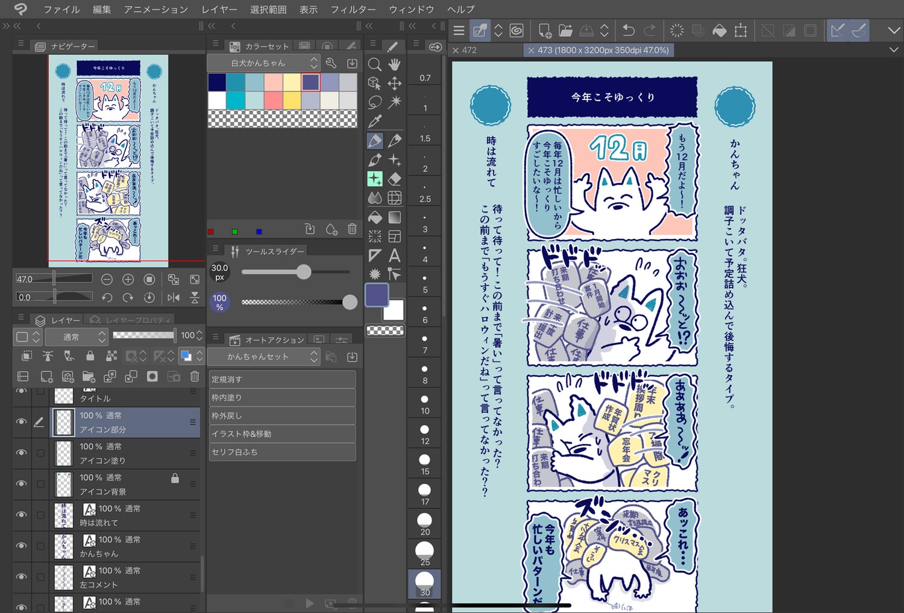The width and height of the screenshot is (904, 613).
Task: Open the フィルター menu
Action: point(353,10)
